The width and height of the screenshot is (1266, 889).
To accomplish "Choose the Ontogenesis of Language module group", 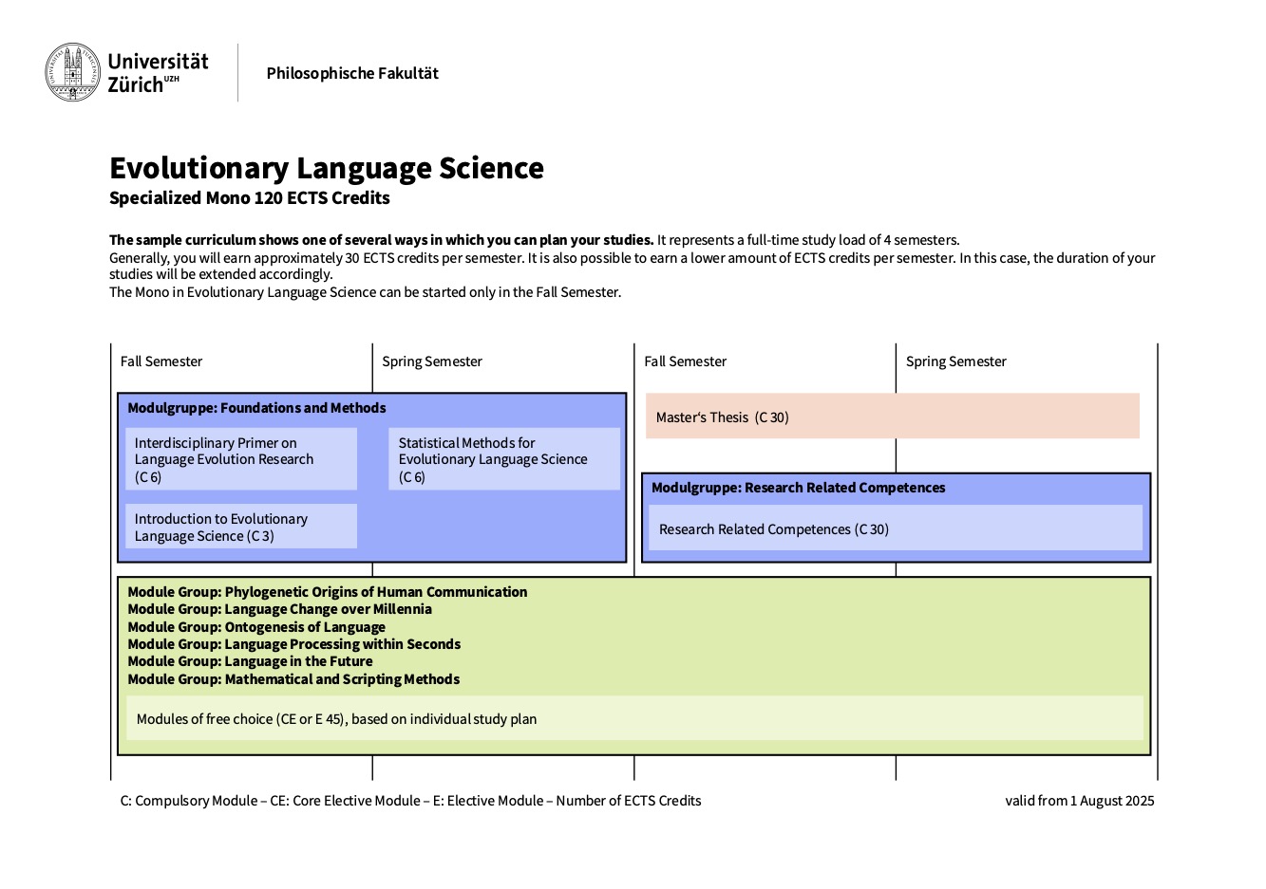I will [256, 627].
